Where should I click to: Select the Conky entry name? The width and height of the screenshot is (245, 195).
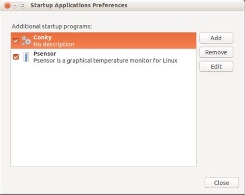42,37
